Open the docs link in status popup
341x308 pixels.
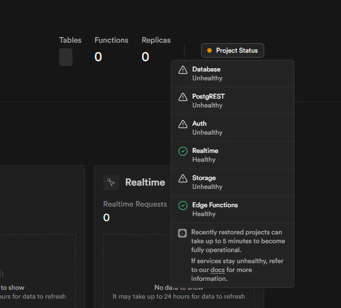[x=217, y=270]
